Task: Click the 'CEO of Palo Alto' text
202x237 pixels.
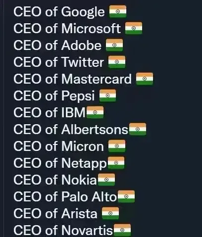Action: click(65, 197)
